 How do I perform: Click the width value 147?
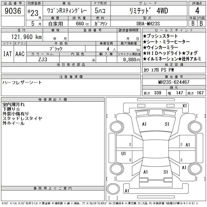(x=179, y=93)
